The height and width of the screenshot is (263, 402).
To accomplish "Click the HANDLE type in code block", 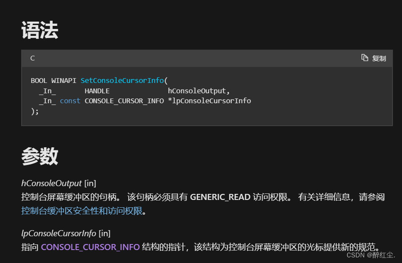I will [x=97, y=91].
